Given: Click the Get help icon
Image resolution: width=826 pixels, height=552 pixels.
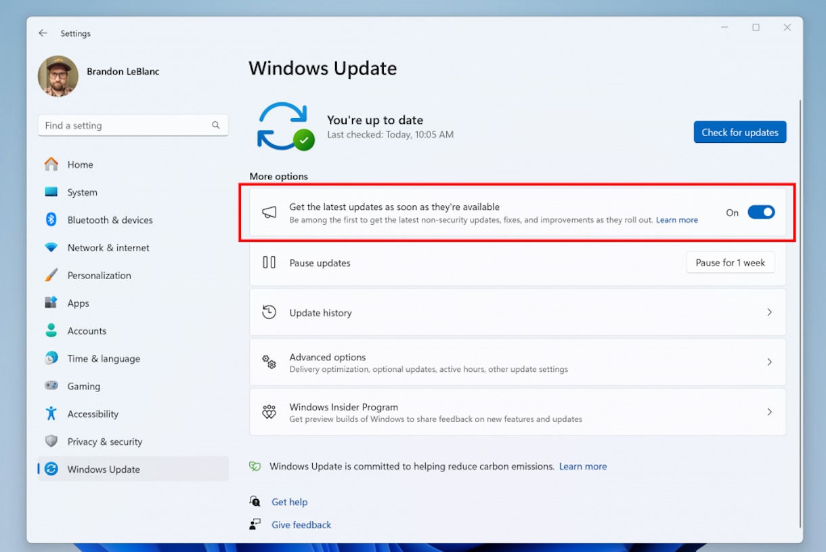Looking at the screenshot, I should [x=255, y=501].
